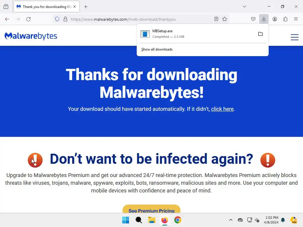Click the left red exclamation icon
This screenshot has height=227, width=303.
35,160
